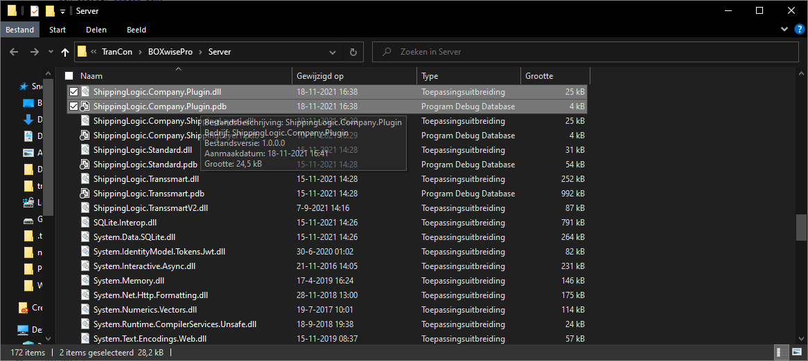Refresh the Server folder view
This screenshot has width=808, height=361.
pos(353,52)
